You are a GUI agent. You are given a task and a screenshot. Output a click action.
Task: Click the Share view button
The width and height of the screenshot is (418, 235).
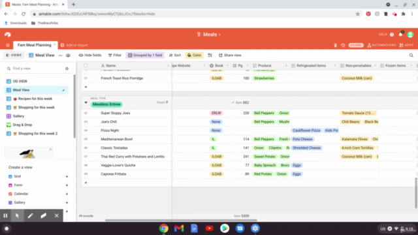(230, 55)
